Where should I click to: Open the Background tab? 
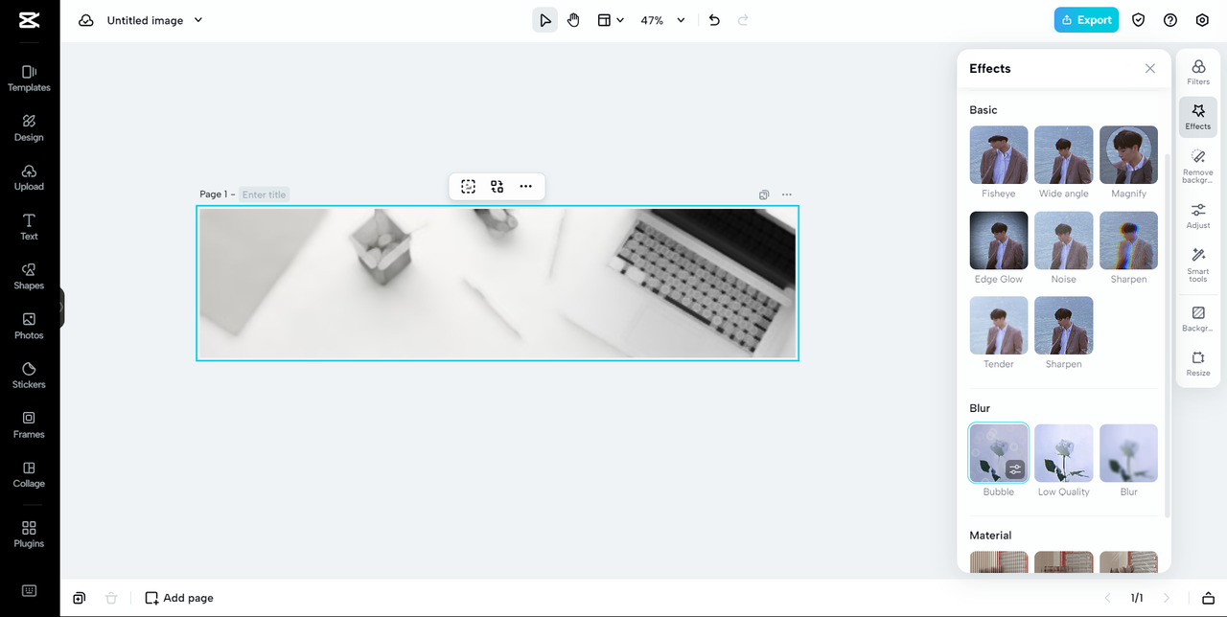[1198, 319]
